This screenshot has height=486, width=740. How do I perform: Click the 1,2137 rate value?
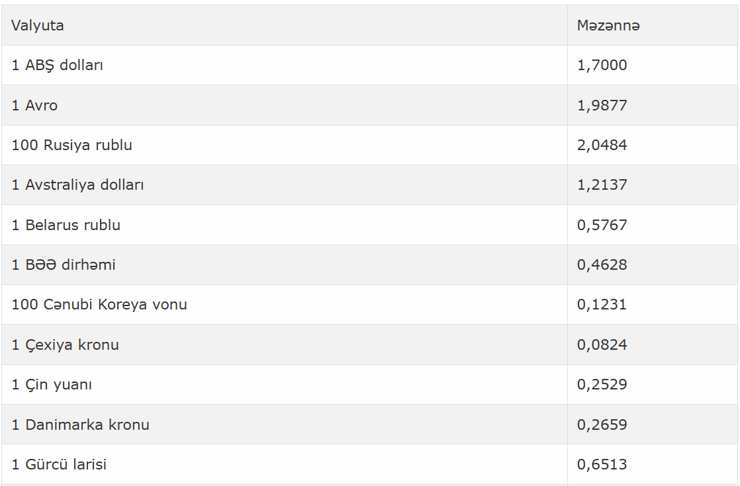(602, 184)
